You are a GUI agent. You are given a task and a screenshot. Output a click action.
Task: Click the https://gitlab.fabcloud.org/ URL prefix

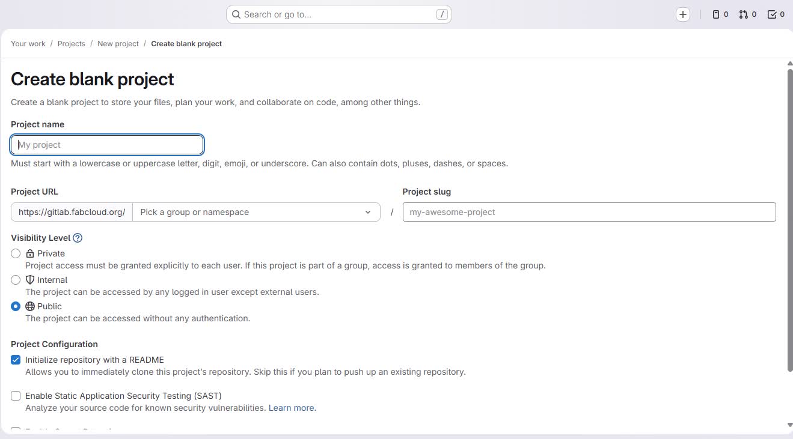[72, 212]
